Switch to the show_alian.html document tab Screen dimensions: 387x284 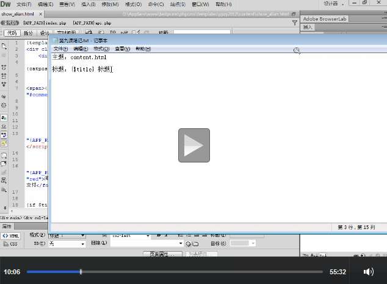18,13
